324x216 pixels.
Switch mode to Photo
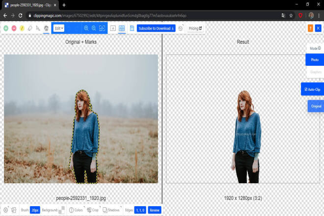315,60
